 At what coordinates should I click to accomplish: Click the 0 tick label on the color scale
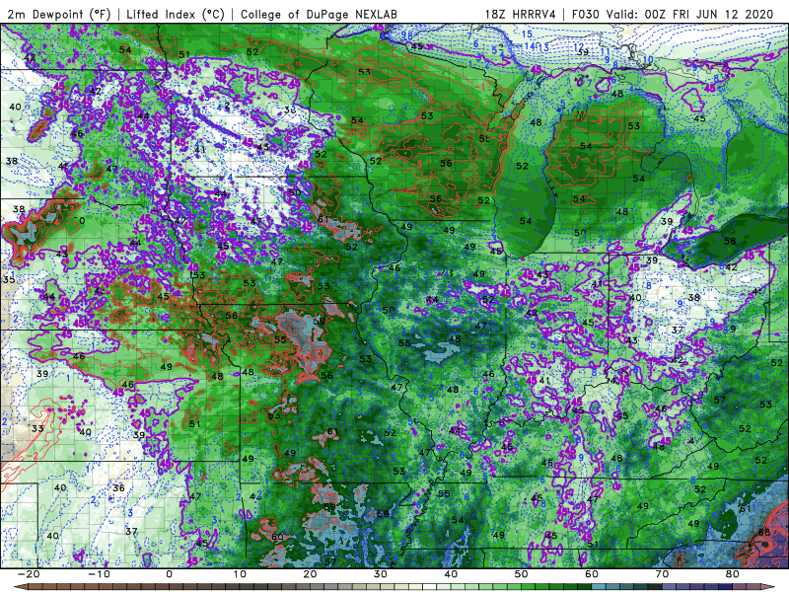(169, 574)
